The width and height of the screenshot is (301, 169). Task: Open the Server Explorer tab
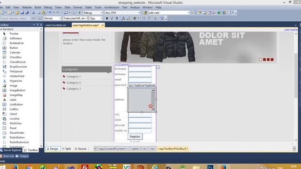click(11, 150)
